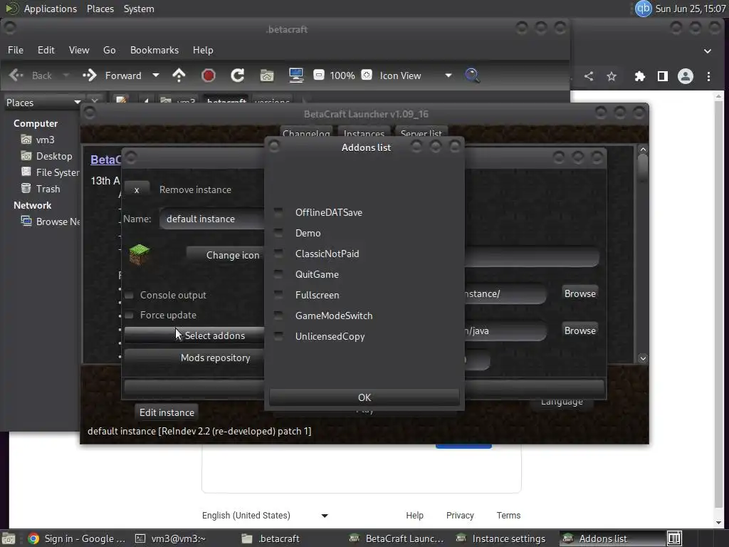This screenshot has width=729, height=547.
Task: Toggle Force update checkbox
Action: tap(130, 316)
